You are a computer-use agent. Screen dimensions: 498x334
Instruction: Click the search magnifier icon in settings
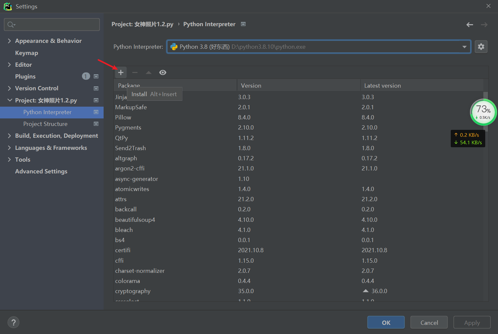11,25
